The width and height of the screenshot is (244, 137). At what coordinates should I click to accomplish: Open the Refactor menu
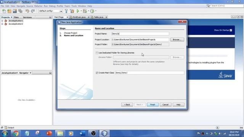coord(38,6)
